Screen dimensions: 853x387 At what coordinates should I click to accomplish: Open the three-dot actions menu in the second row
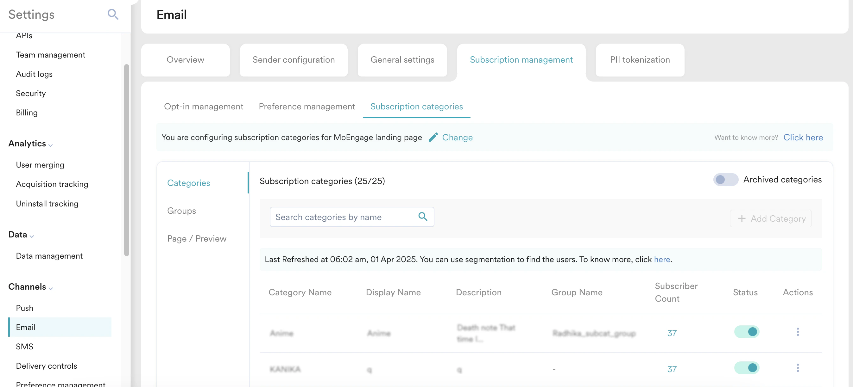(797, 368)
